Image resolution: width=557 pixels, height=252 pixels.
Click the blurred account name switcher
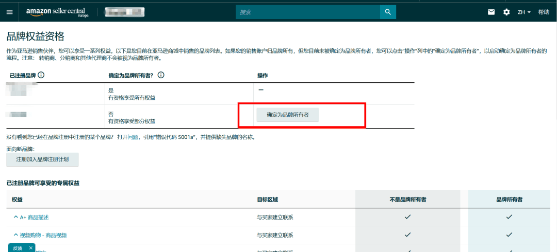125,12
